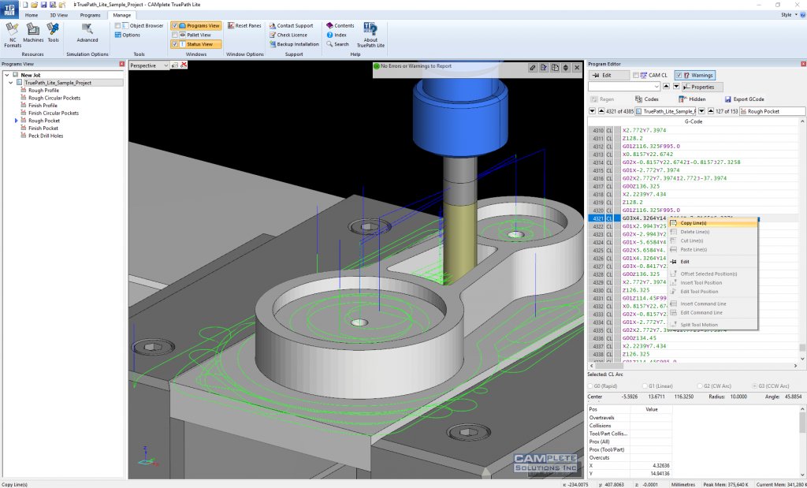Select G1 (Linear) radio button
807x488 pixels.
[645, 386]
